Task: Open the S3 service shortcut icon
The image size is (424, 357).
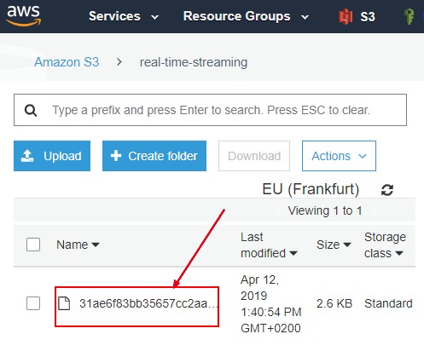Action: tap(346, 17)
